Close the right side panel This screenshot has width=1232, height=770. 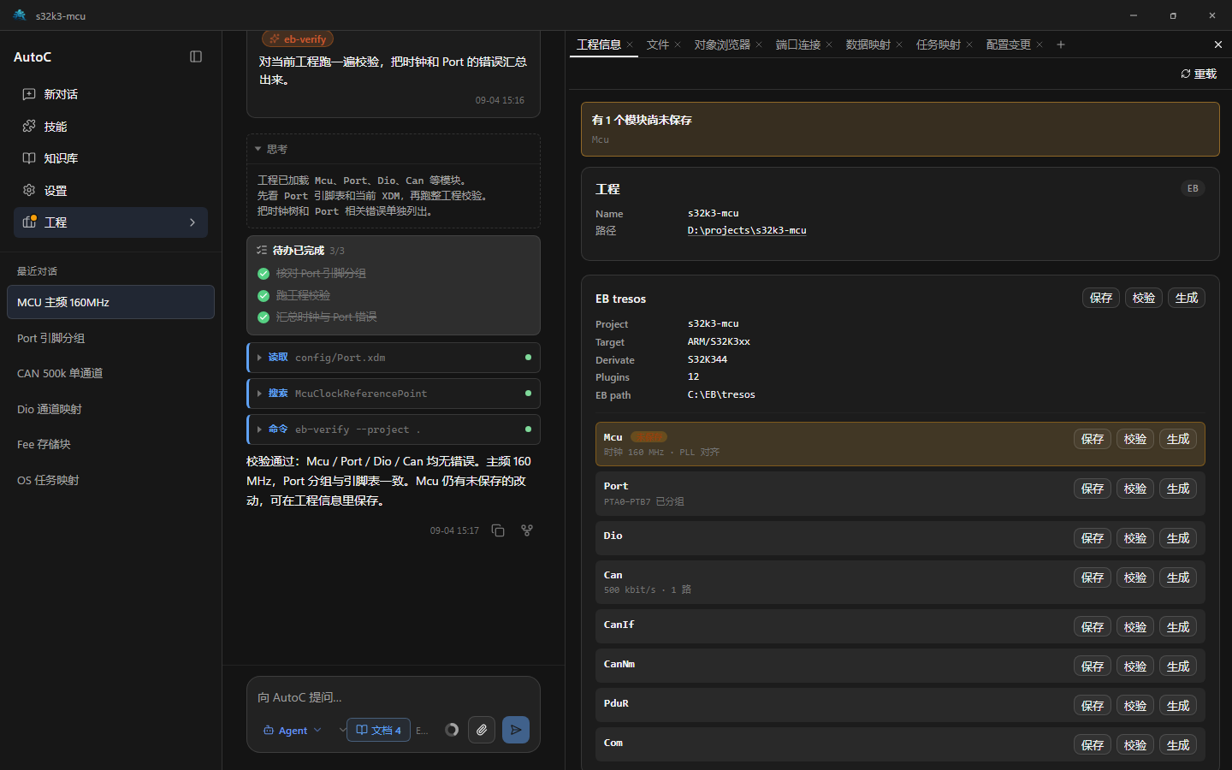pyautogui.click(x=1218, y=44)
